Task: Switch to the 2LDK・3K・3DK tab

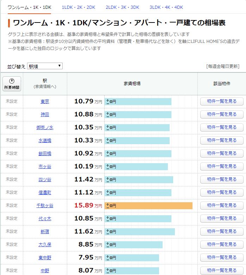Action: [122, 7]
